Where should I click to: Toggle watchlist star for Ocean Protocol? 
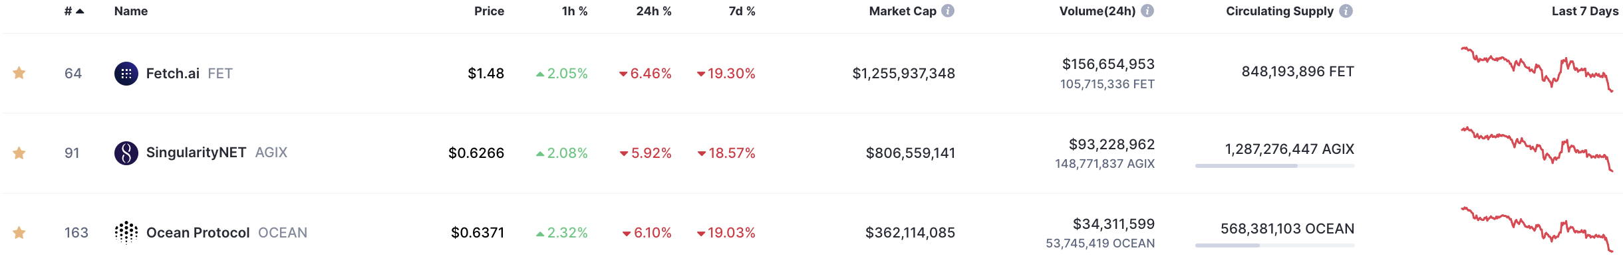[19, 233]
